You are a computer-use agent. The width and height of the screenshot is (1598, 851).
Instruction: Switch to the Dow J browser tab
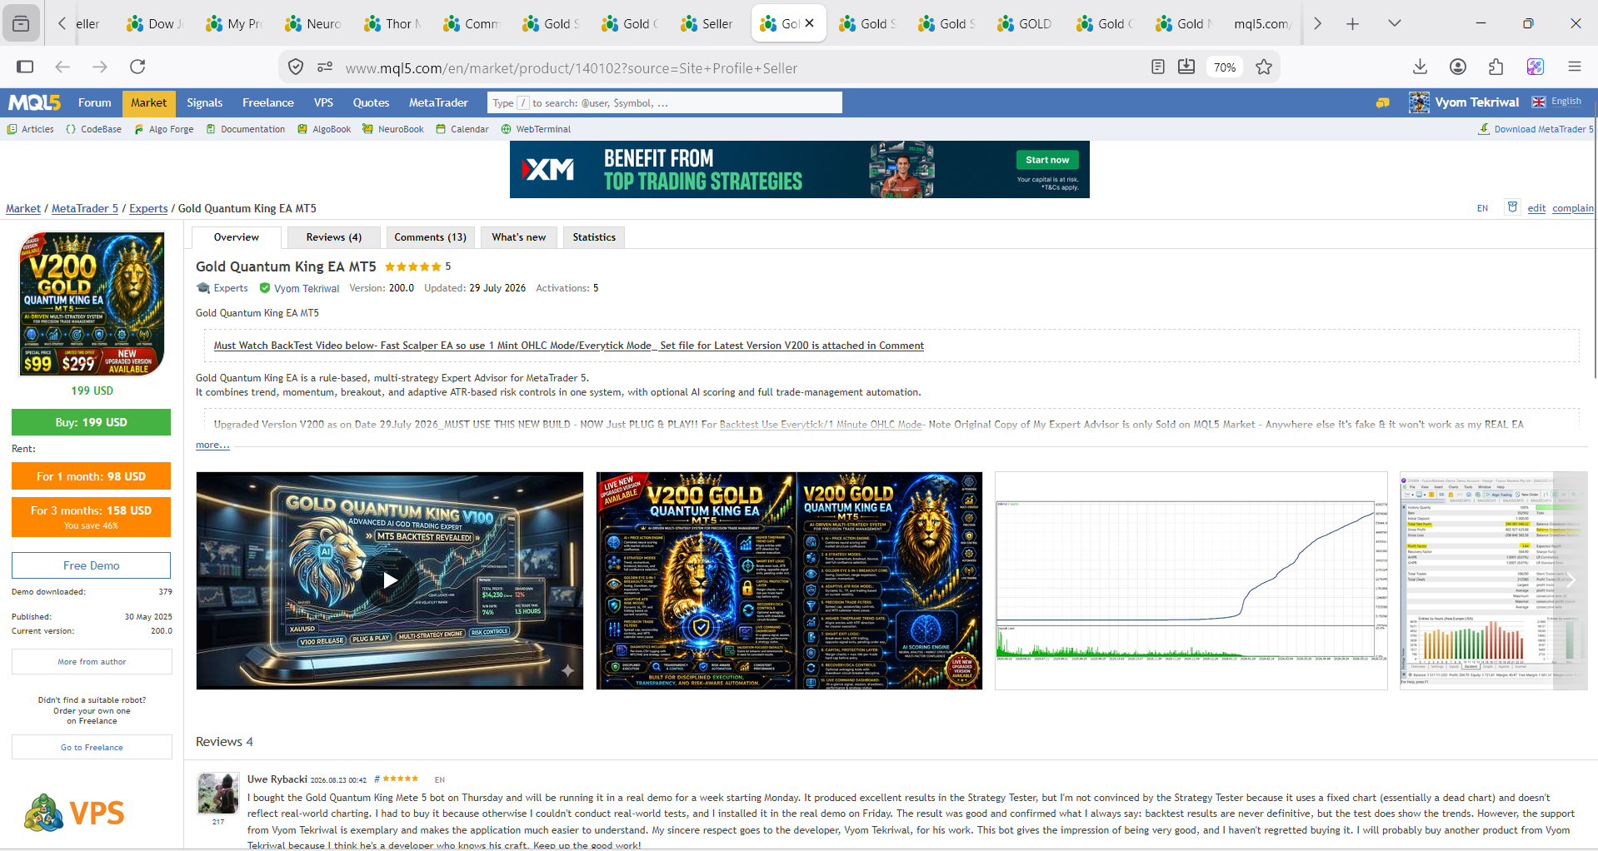(156, 23)
